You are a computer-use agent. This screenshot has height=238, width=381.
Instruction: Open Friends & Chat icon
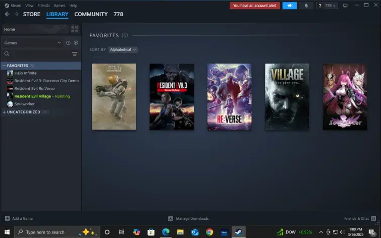[x=373, y=218]
